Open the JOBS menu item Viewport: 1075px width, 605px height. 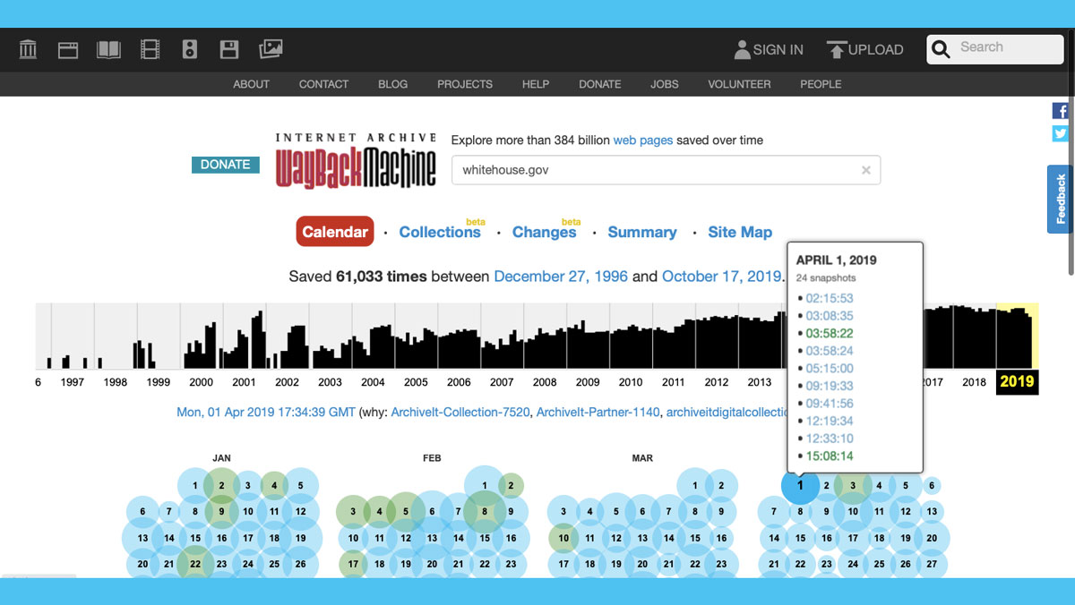pos(665,84)
